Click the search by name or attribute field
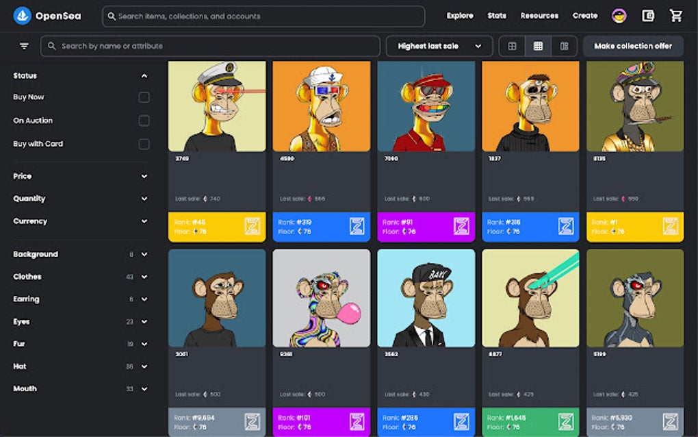The height and width of the screenshot is (437, 698). [x=205, y=46]
